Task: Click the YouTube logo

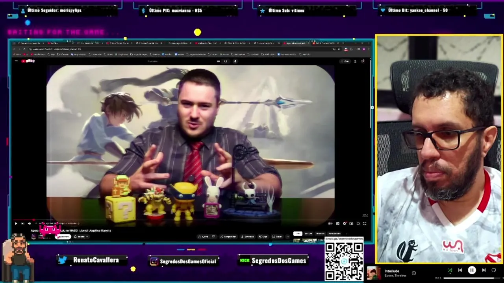Action: pyautogui.click(x=28, y=61)
